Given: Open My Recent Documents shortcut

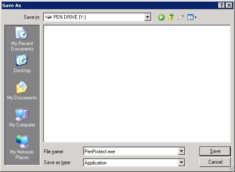Looking at the screenshot, I should 22,39.
